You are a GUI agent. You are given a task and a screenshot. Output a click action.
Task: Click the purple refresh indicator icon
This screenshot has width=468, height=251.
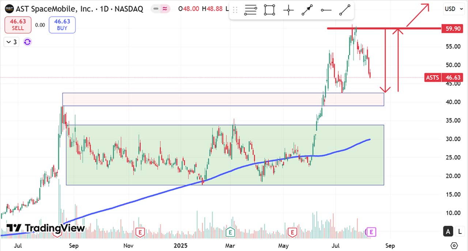(27, 42)
